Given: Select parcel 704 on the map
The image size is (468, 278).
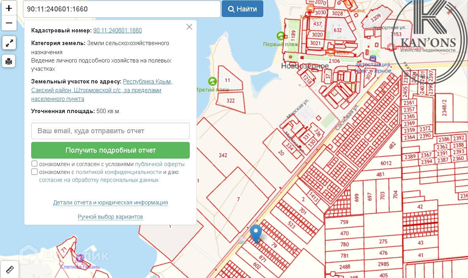Looking at the screenshot, I should tap(396, 195).
